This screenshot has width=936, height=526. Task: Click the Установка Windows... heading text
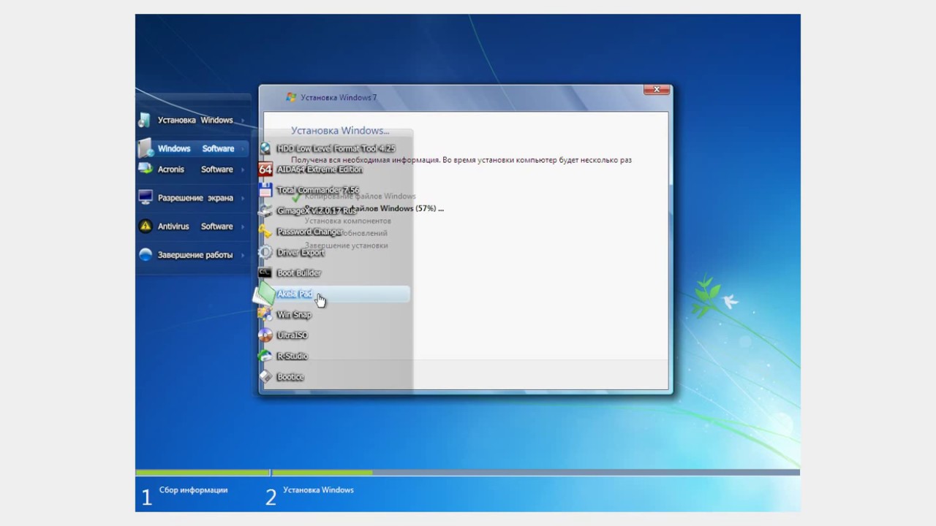[x=340, y=130]
